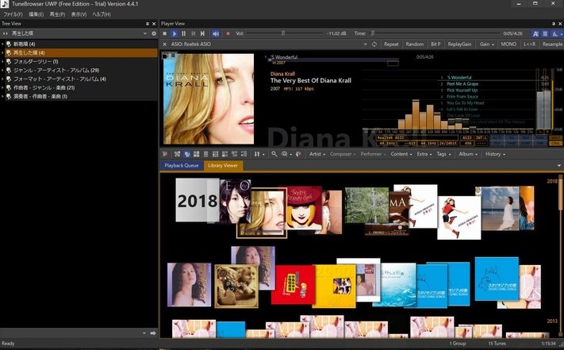Pin the Tree View panel

[x=147, y=23]
